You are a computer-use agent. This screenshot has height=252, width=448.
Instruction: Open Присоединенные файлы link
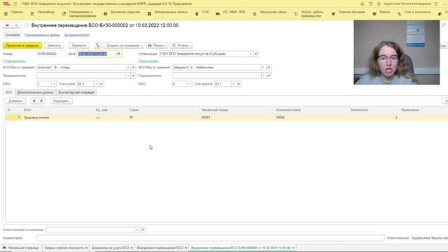coord(42,35)
